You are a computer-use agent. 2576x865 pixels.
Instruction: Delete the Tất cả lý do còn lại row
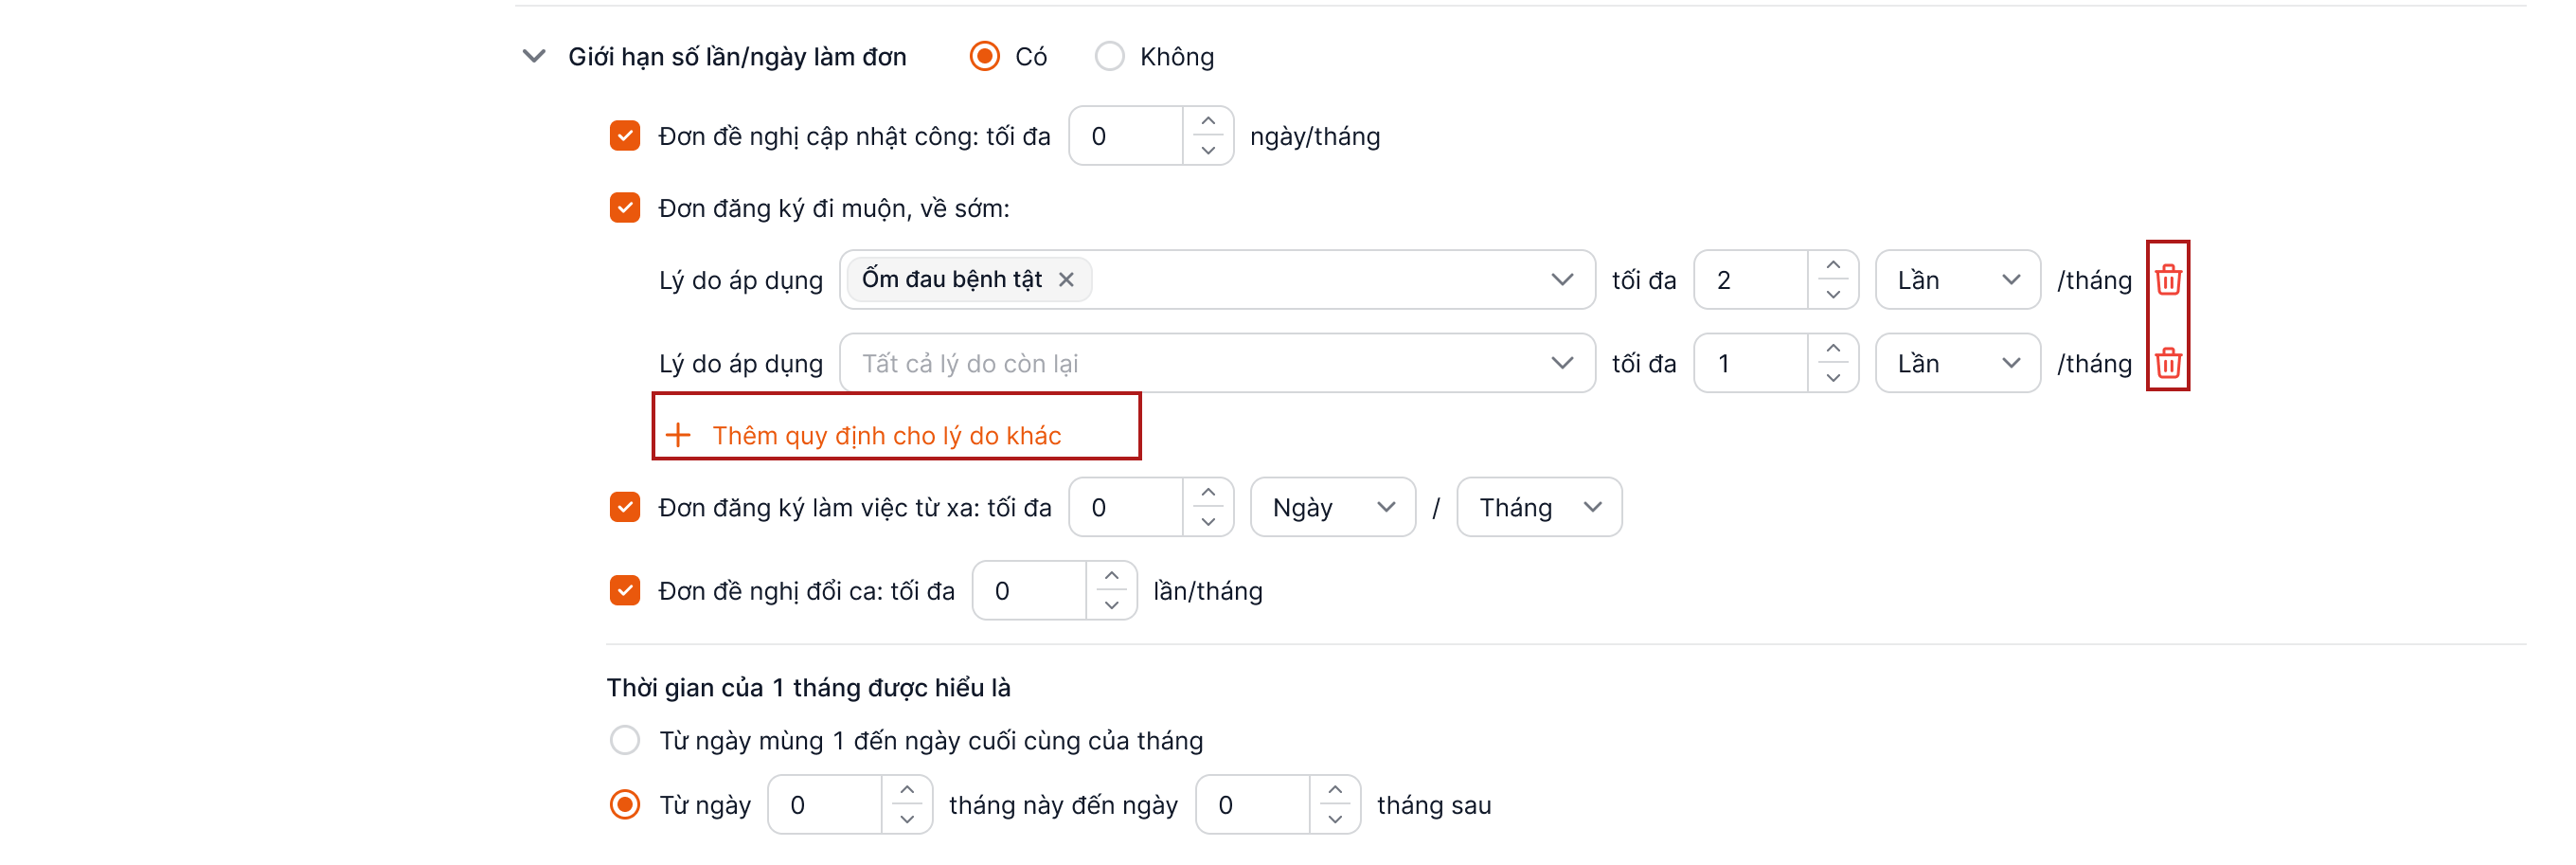coord(2167,363)
